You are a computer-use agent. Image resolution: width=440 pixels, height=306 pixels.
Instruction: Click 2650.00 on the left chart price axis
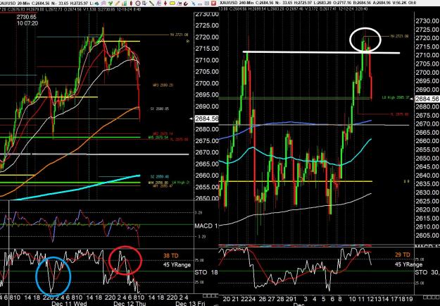click(207, 199)
